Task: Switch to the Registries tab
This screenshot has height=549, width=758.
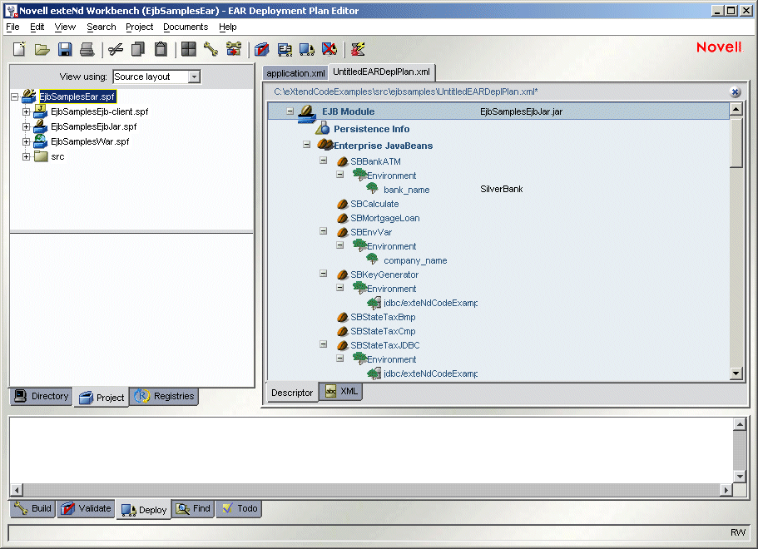Action: coord(164,396)
